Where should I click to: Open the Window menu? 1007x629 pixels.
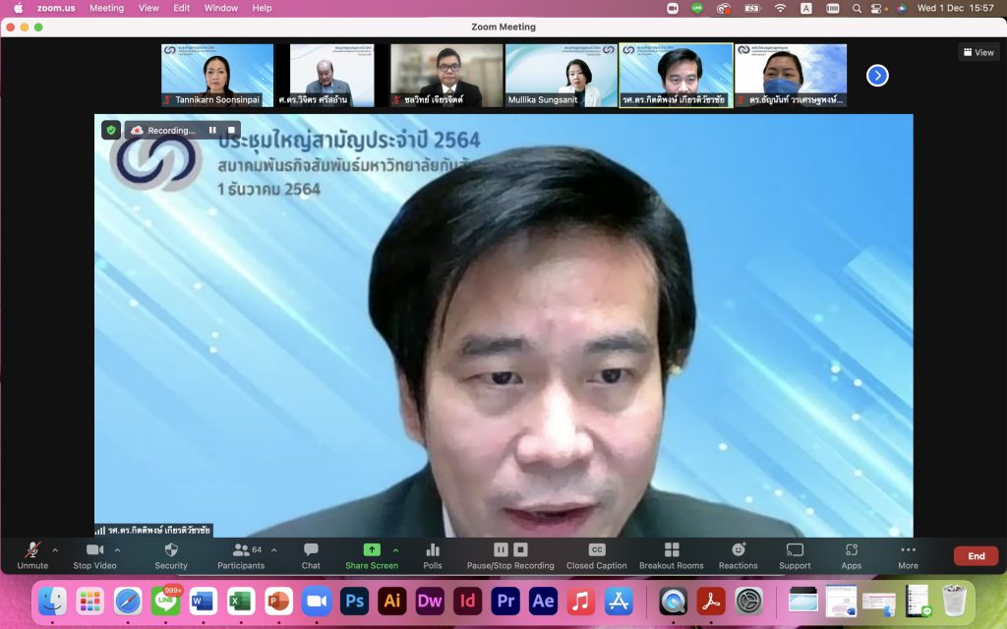pos(221,8)
